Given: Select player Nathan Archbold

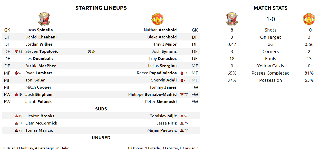Looking at the screenshot, I should 160,30.
